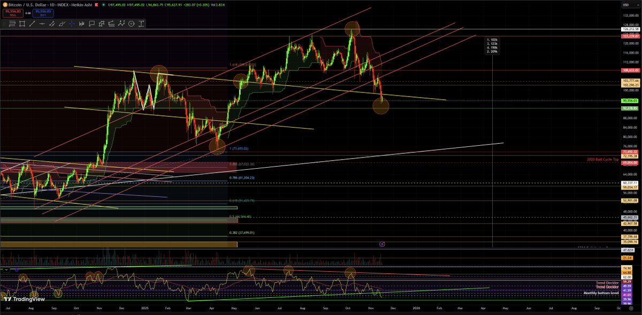
Task: Click the 21.3K volume label
Action: pos(626,258)
